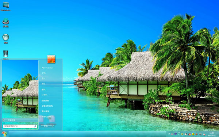Click the orange flower user account picture
Viewport: 219px width, 137px height.
[51, 59]
